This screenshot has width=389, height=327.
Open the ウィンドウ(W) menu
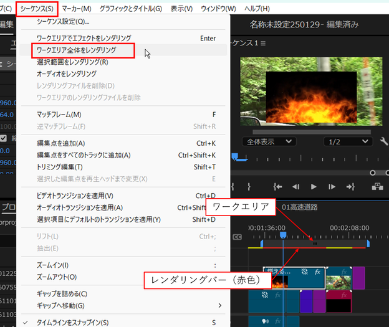(x=218, y=9)
